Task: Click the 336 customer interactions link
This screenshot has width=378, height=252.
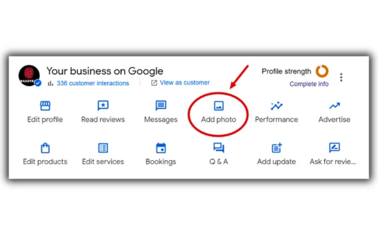Action: (93, 83)
